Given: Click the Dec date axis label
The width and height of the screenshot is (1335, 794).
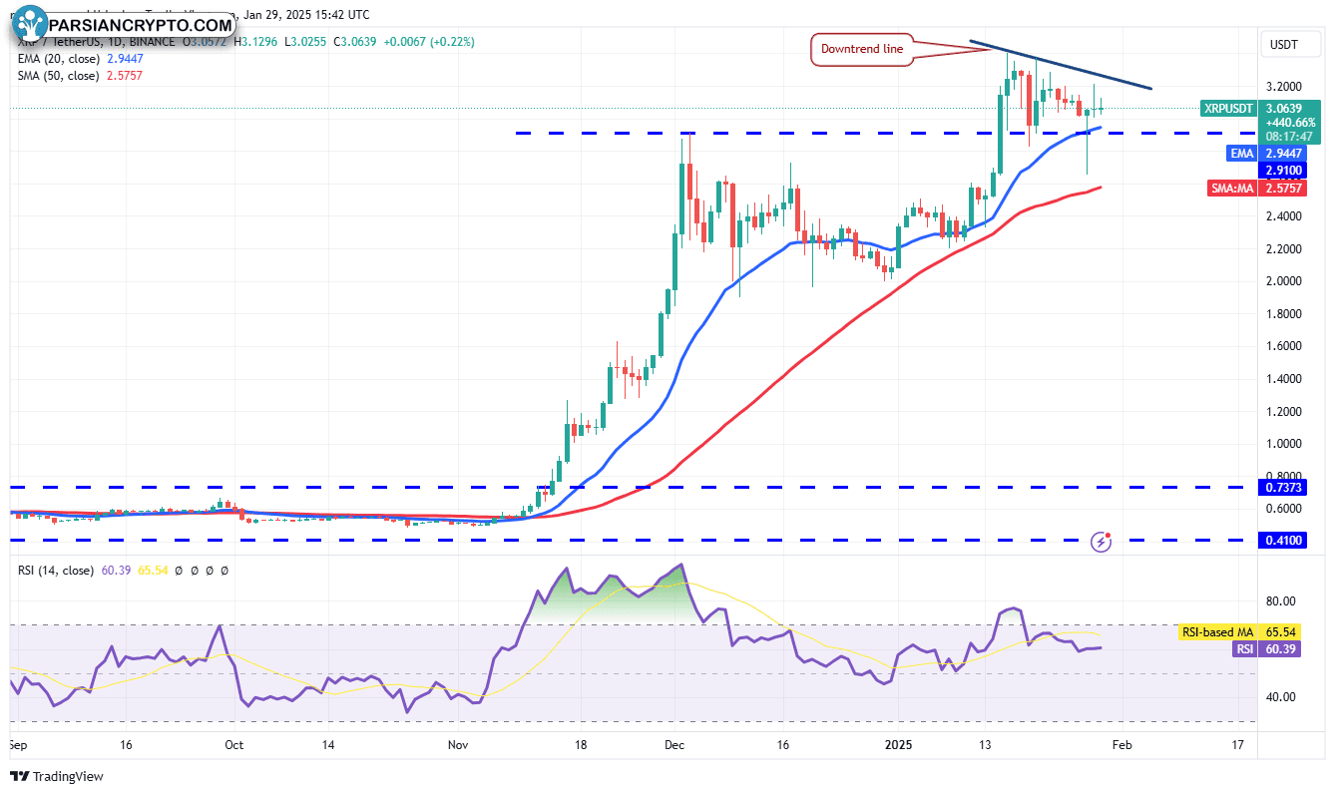Looking at the screenshot, I should tap(674, 744).
